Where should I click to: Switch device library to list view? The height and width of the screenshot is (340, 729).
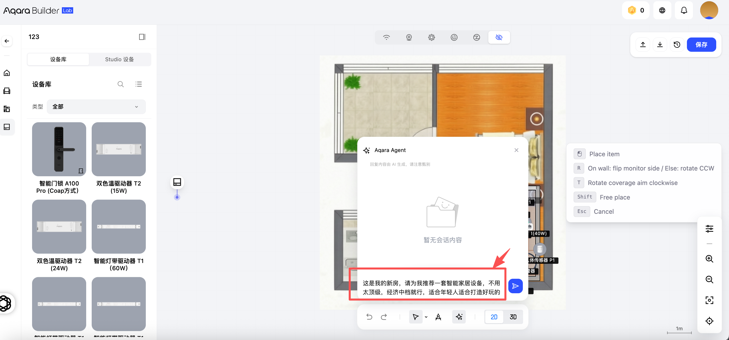click(138, 84)
